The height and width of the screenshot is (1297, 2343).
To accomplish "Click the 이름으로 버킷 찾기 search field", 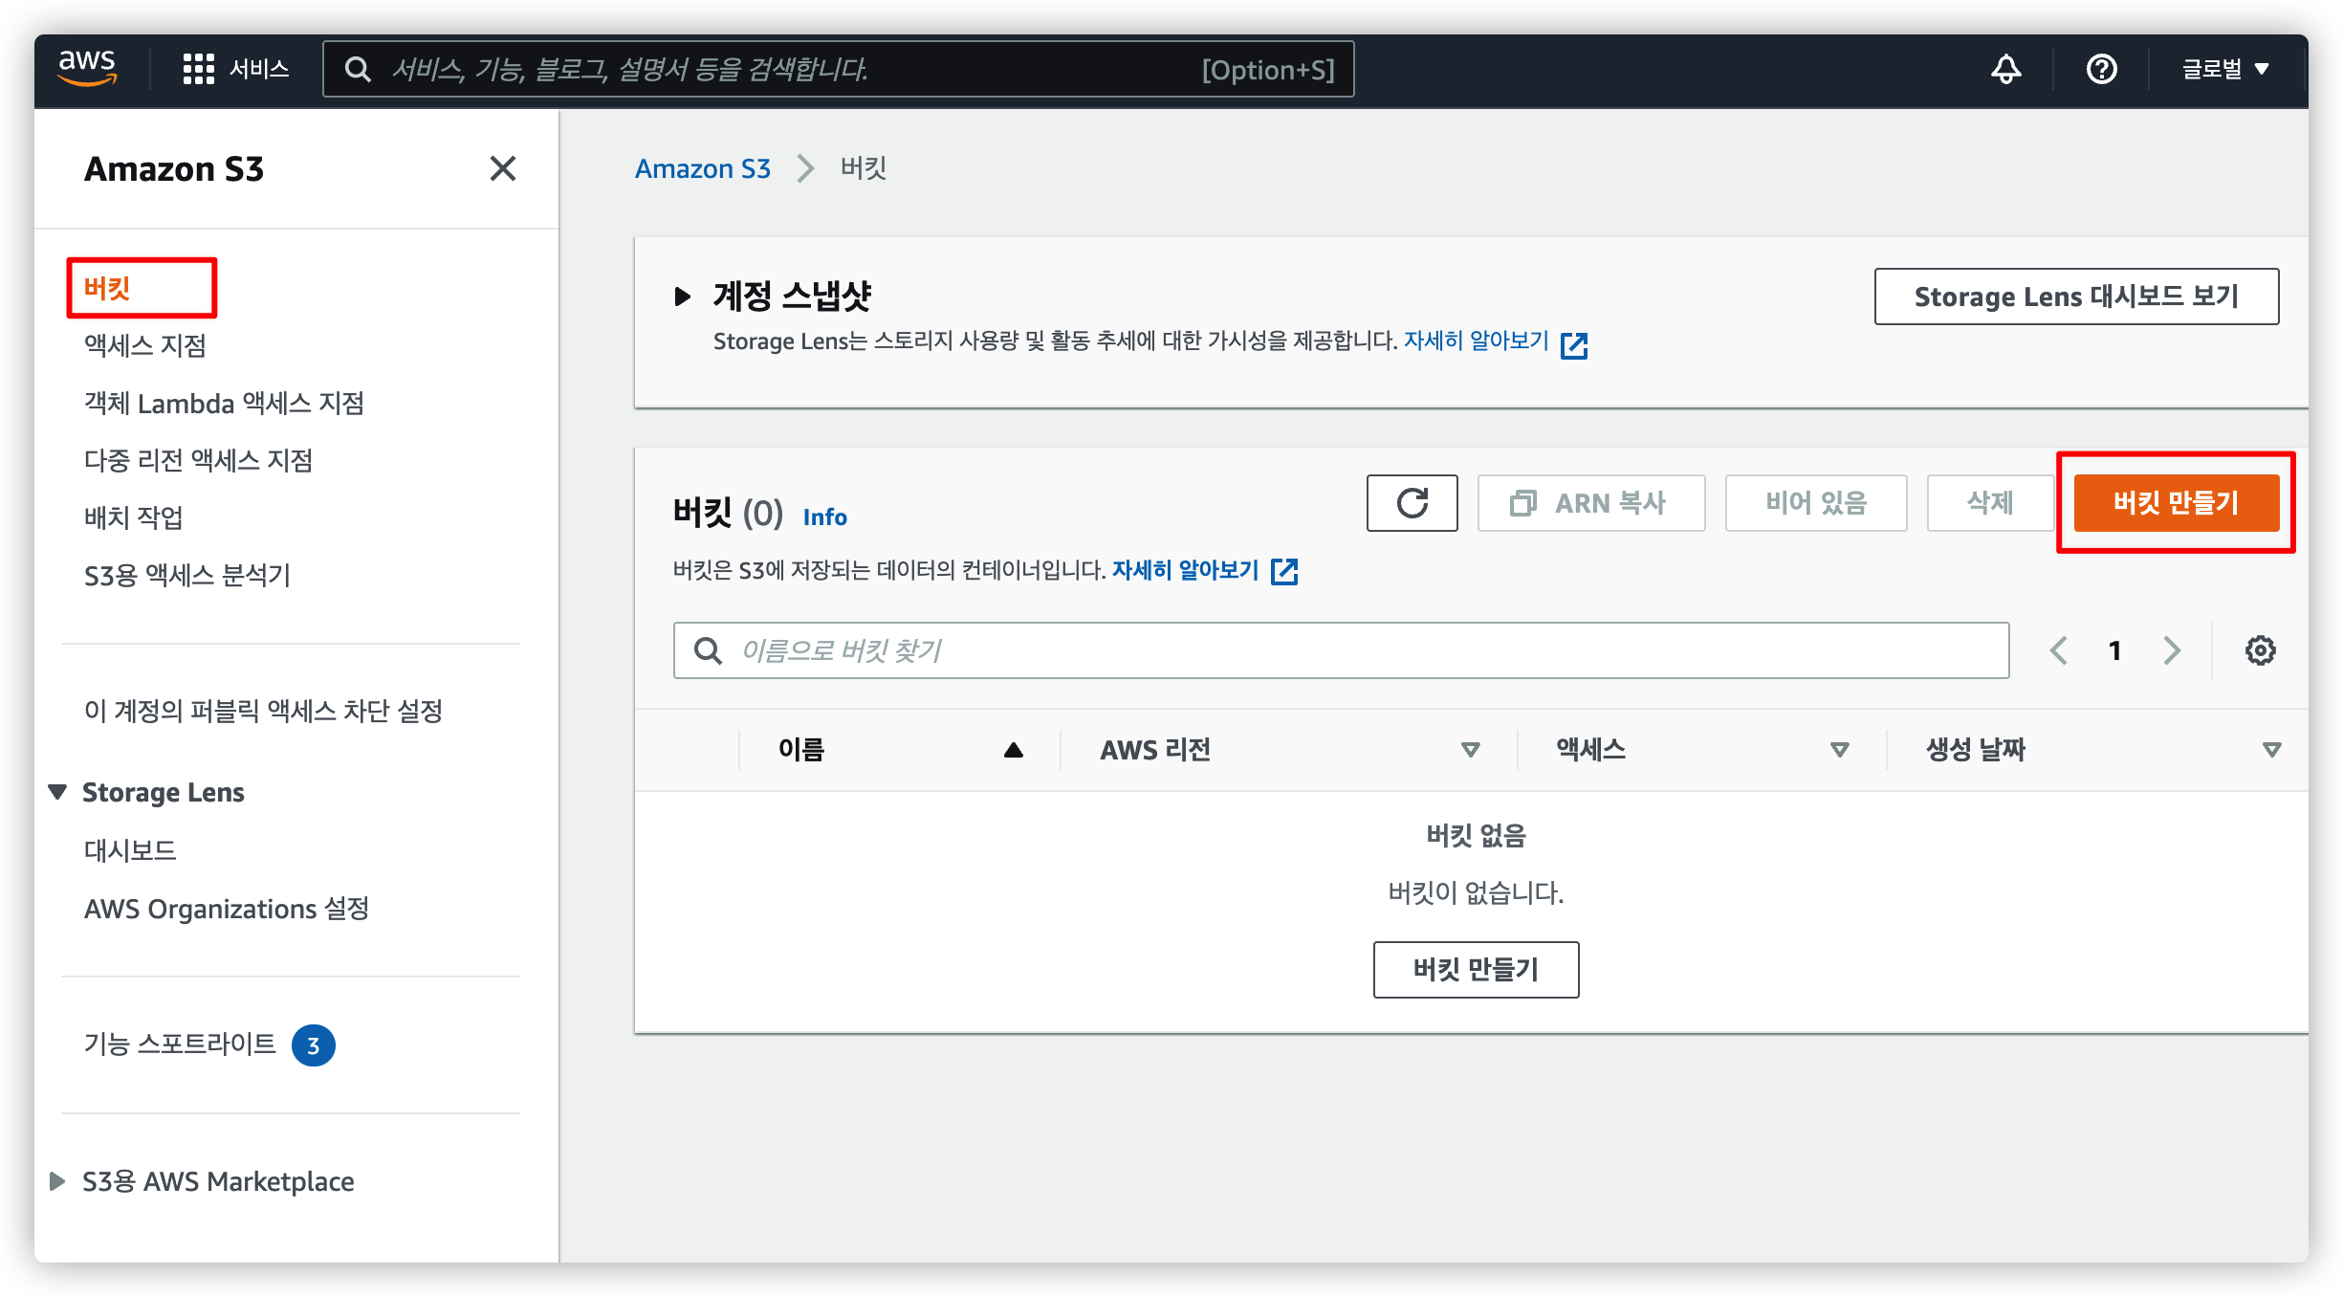I will (x=1341, y=650).
